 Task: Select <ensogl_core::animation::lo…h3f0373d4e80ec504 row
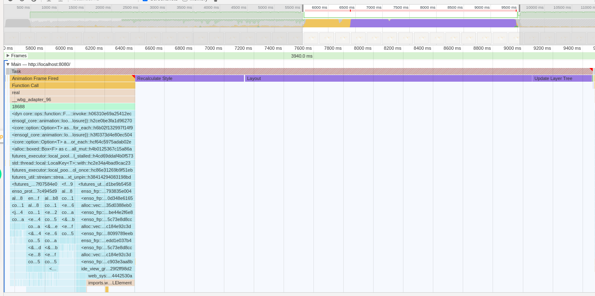click(73, 135)
